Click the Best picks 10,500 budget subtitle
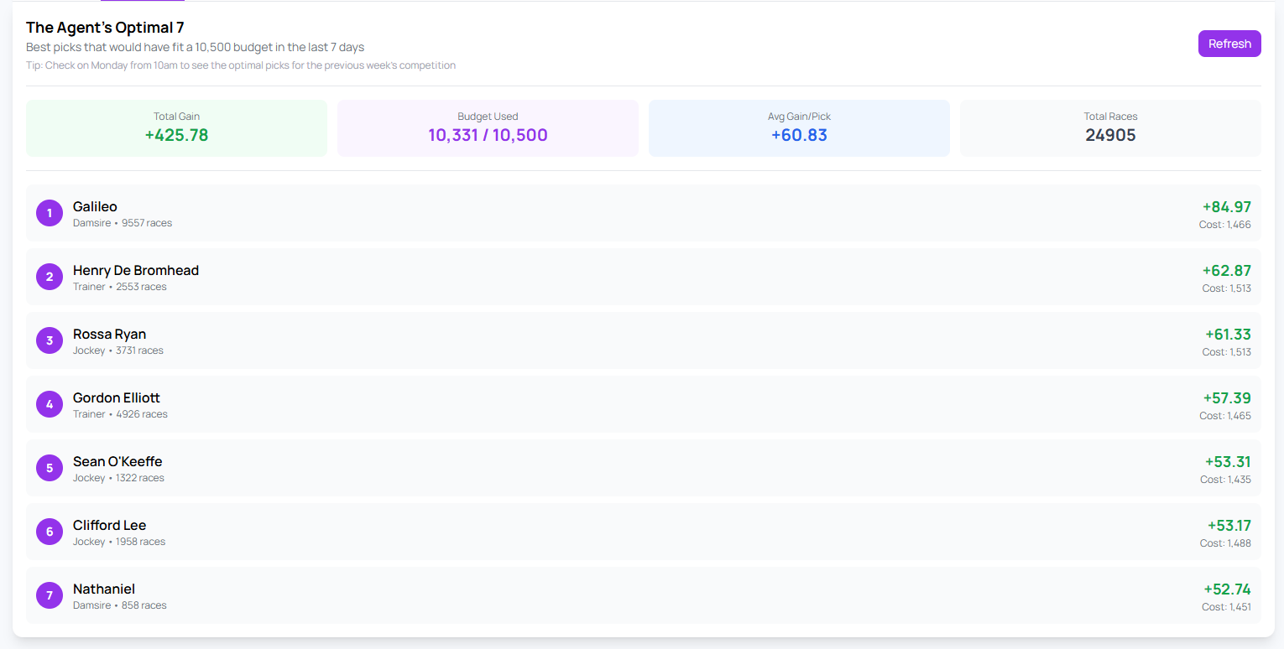This screenshot has height=649, width=1284. click(195, 47)
